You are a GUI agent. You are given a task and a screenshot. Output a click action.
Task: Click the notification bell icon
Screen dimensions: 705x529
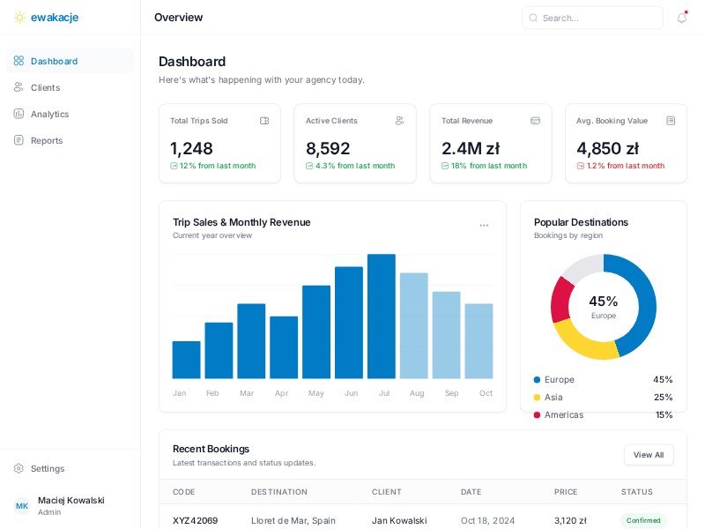(x=681, y=18)
